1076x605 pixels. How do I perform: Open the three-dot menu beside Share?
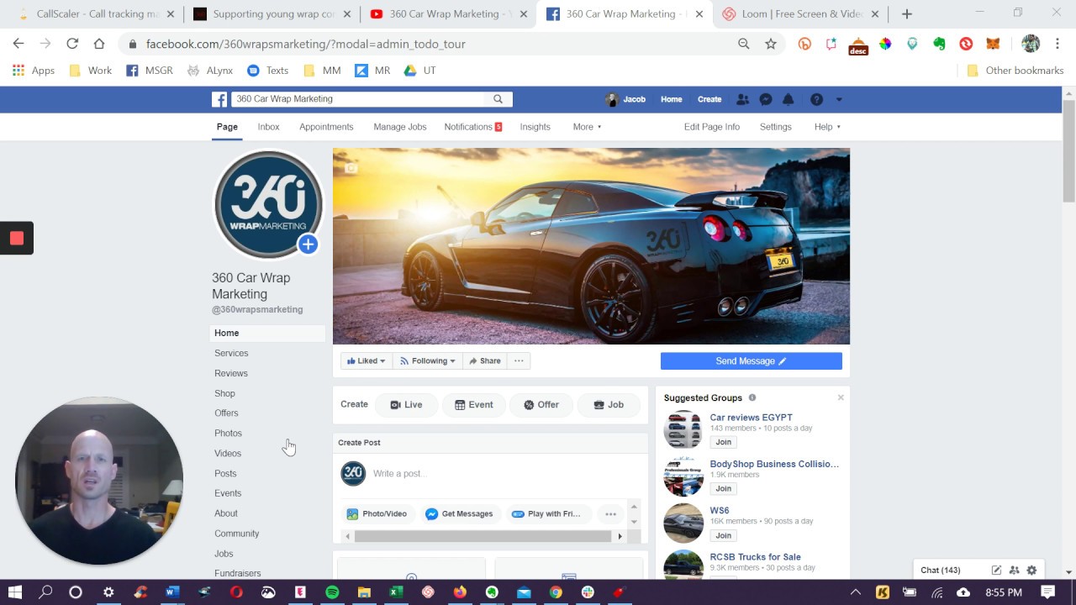(x=519, y=361)
